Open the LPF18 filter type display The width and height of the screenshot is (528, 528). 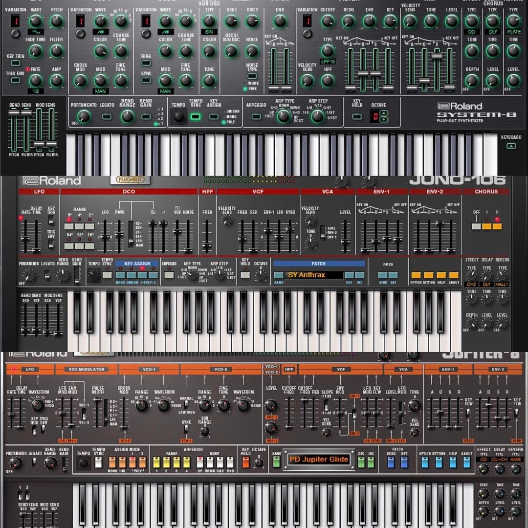click(328, 62)
